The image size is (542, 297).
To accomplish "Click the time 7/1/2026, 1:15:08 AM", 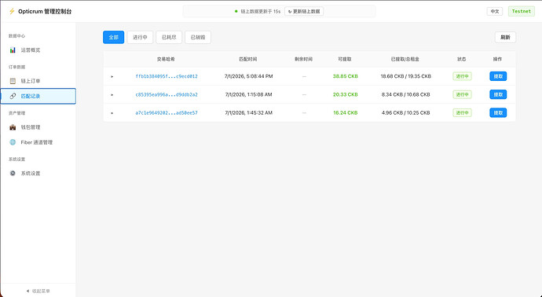I will [x=248, y=94].
